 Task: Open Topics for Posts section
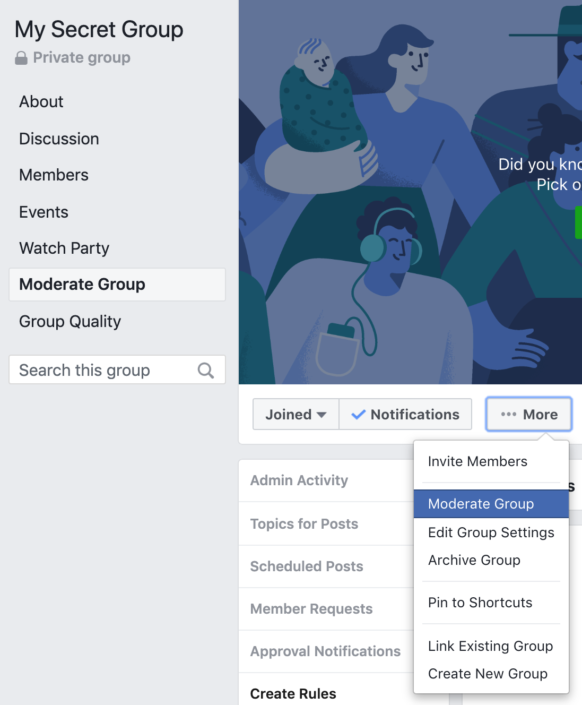[x=304, y=523]
